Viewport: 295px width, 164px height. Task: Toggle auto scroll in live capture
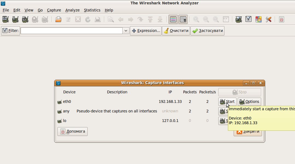coord(183,19)
